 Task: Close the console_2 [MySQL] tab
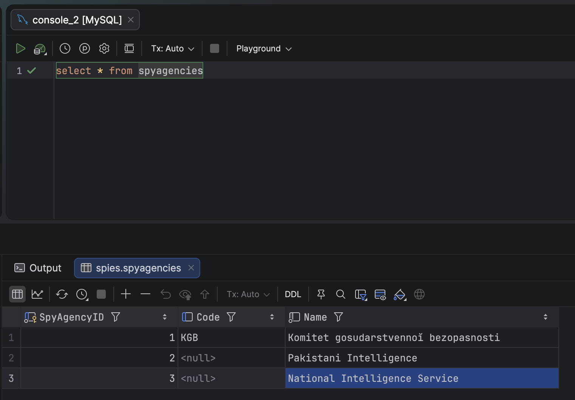131,20
